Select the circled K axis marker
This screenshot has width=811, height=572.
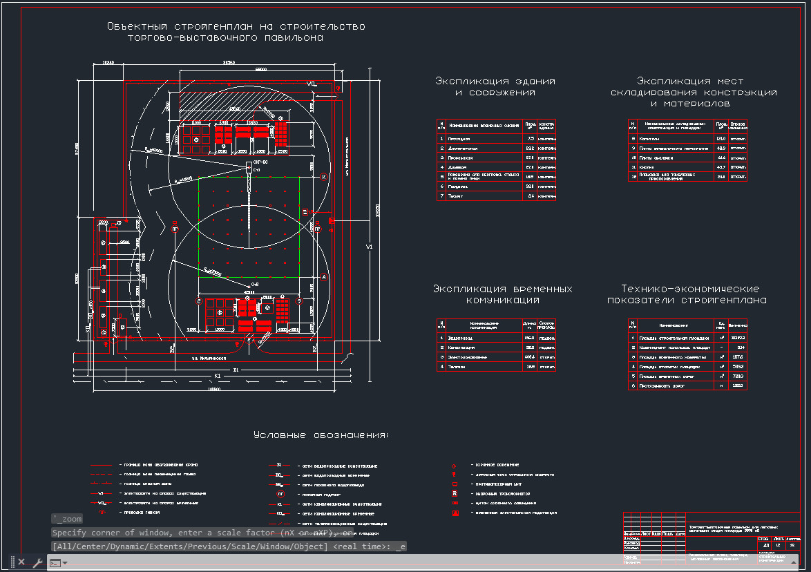click(x=324, y=177)
